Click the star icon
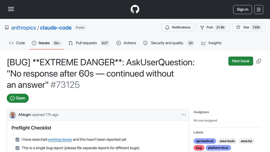This screenshot has width=270, height=152. [238, 27]
